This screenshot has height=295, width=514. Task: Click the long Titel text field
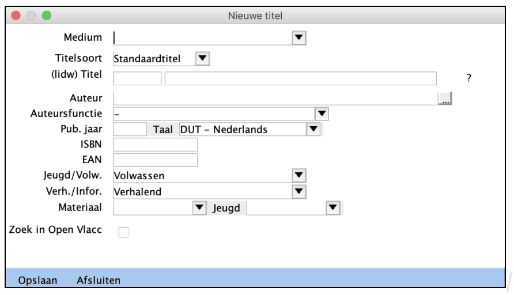(x=300, y=79)
